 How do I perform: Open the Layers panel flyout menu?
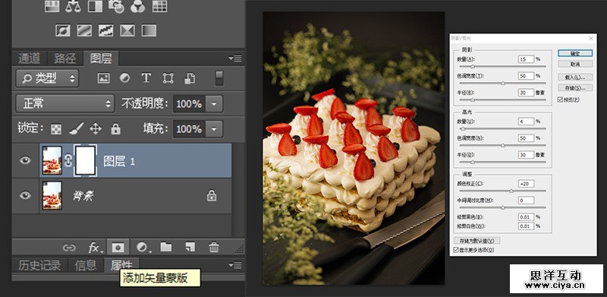(235, 58)
